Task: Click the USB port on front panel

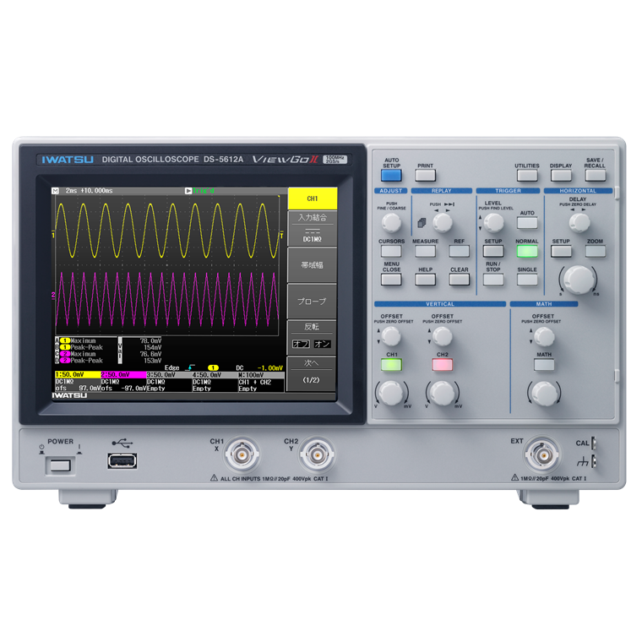Action: tap(122, 460)
